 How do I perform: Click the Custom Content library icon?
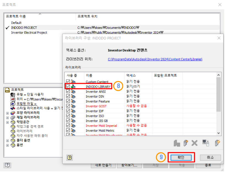73,82
